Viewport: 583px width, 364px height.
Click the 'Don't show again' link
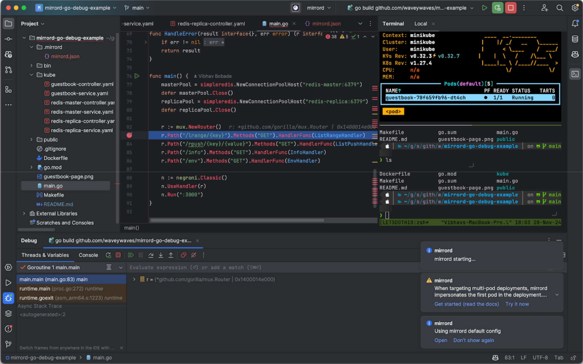point(473,340)
